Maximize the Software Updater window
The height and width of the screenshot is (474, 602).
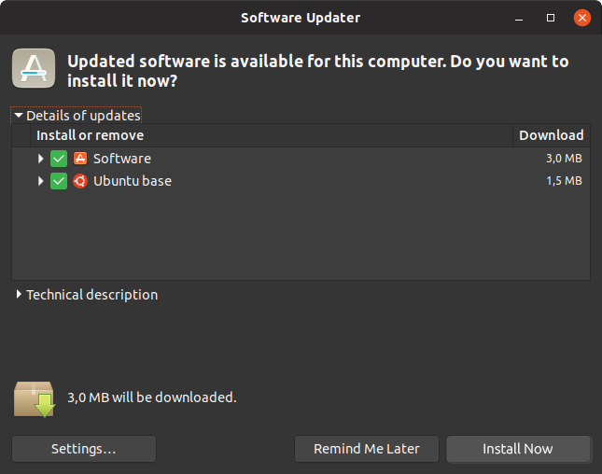(x=551, y=18)
